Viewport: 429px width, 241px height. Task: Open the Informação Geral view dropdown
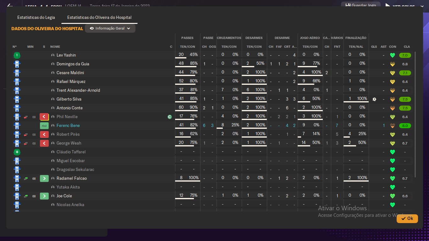(x=110, y=28)
